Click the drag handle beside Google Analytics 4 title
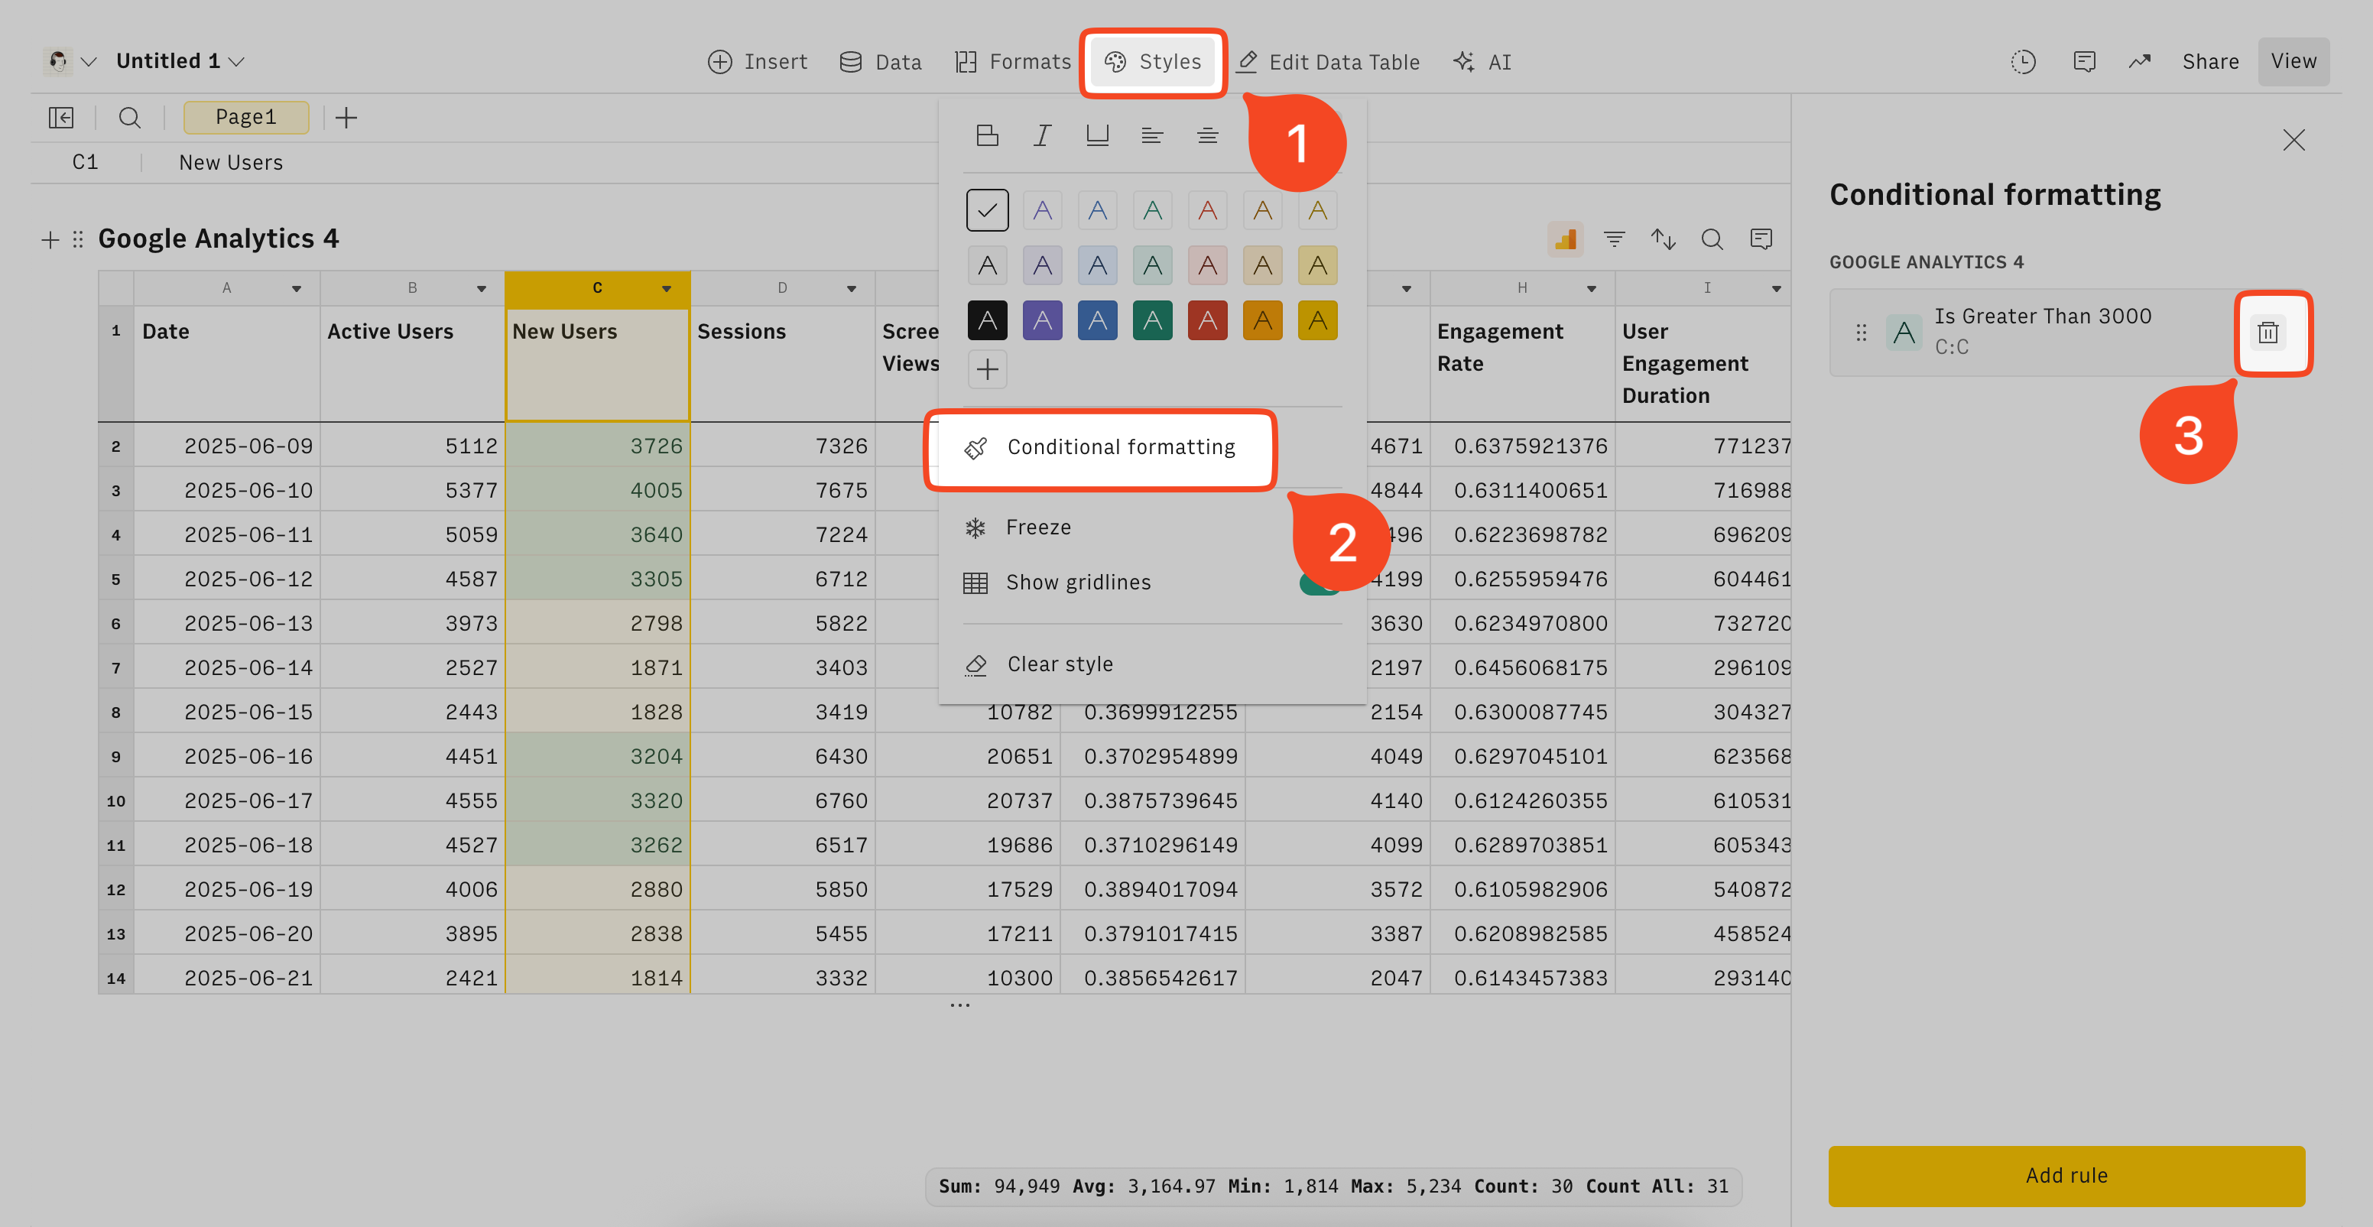Image resolution: width=2373 pixels, height=1227 pixels. 78,239
